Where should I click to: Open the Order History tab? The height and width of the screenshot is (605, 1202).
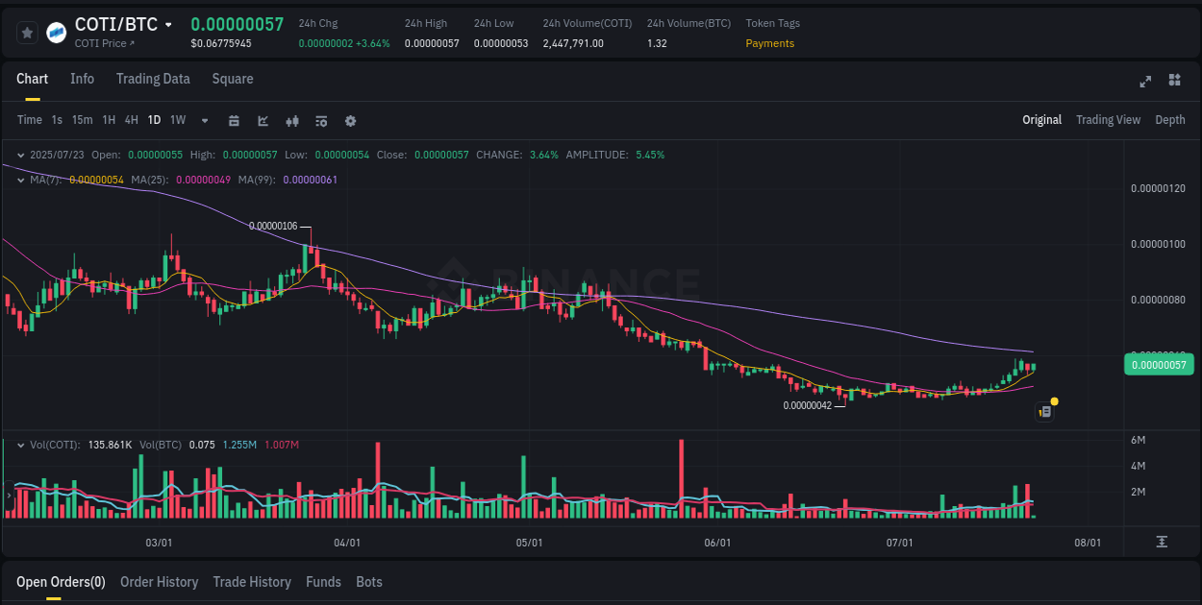click(x=159, y=582)
